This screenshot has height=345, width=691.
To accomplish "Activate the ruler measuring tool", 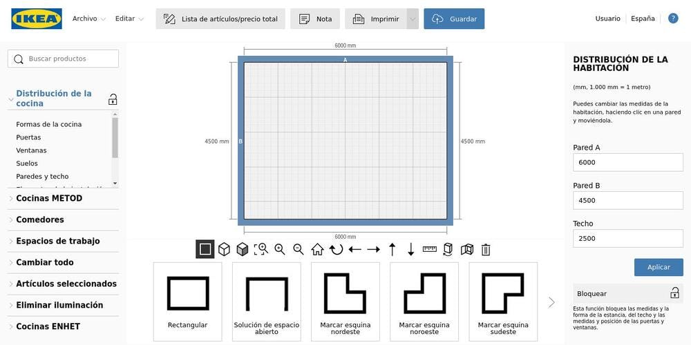I will 430,249.
